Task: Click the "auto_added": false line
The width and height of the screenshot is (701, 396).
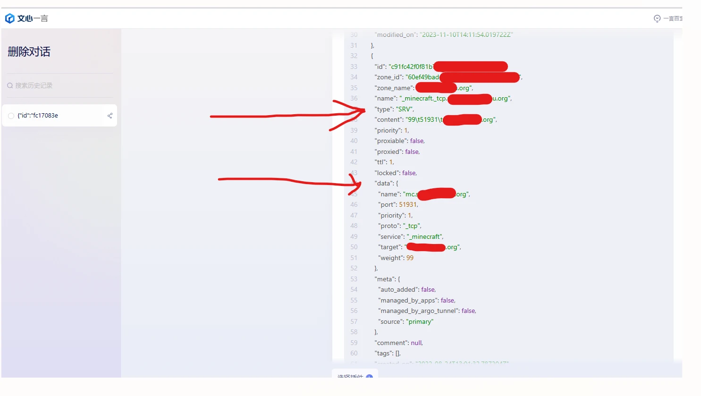Action: coord(407,289)
